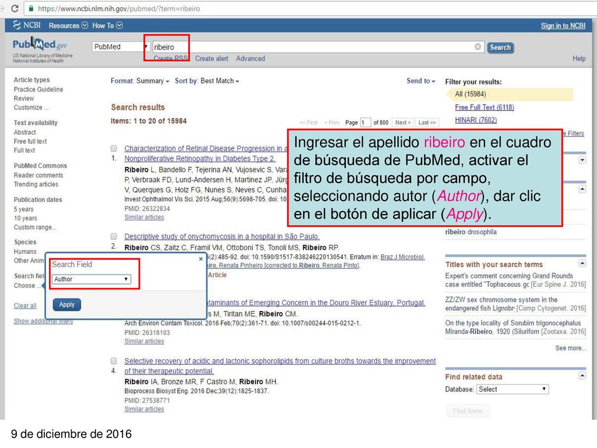
Task: Open the Format Summary dropdown
Action: pos(140,80)
